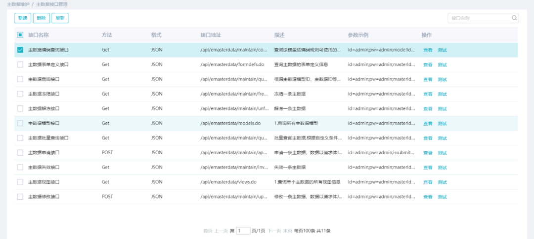Go to 主数据维护 breadcrumb
This screenshot has width=534, height=239.
pyautogui.click(x=18, y=4)
